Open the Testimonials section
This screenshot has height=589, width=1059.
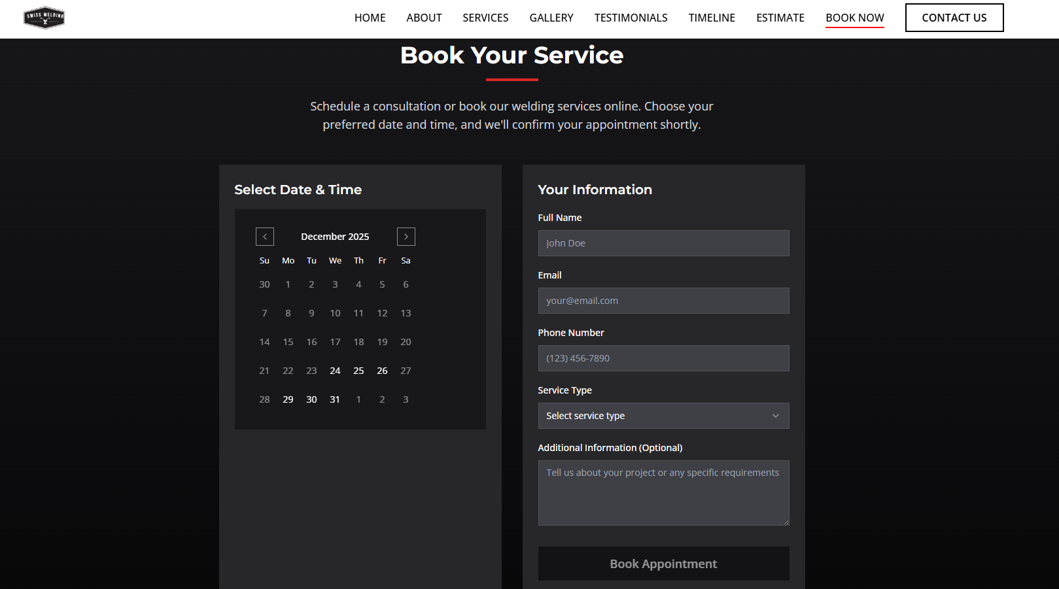(631, 18)
